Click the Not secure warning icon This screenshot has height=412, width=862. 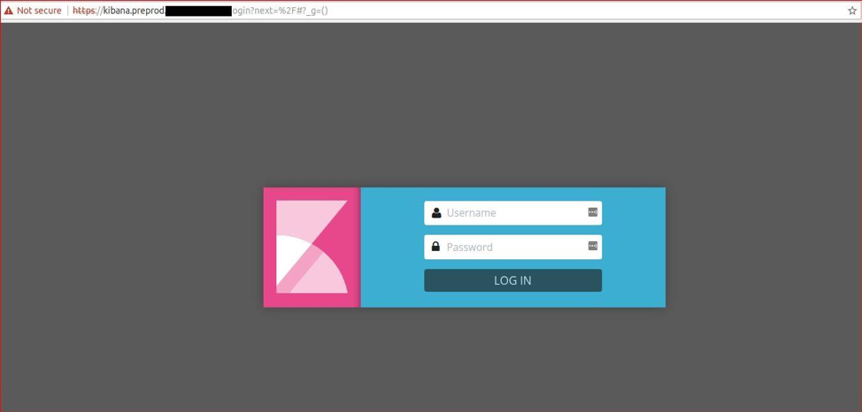coord(8,11)
